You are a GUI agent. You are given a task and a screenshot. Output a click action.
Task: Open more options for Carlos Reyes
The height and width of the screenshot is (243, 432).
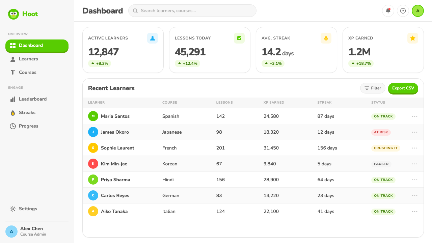click(415, 195)
